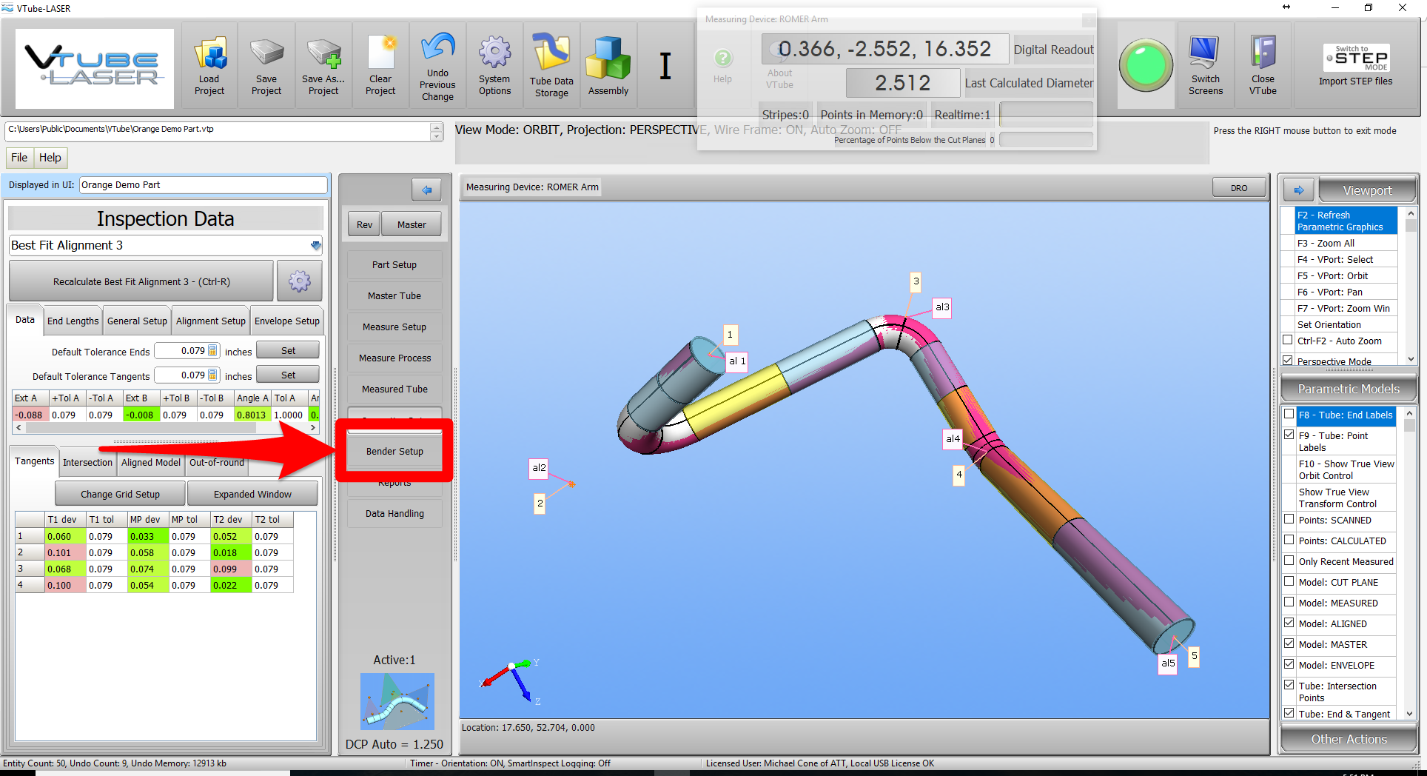
Task: Toggle F9 Tube Point Labels checkbox
Action: tap(1289, 435)
